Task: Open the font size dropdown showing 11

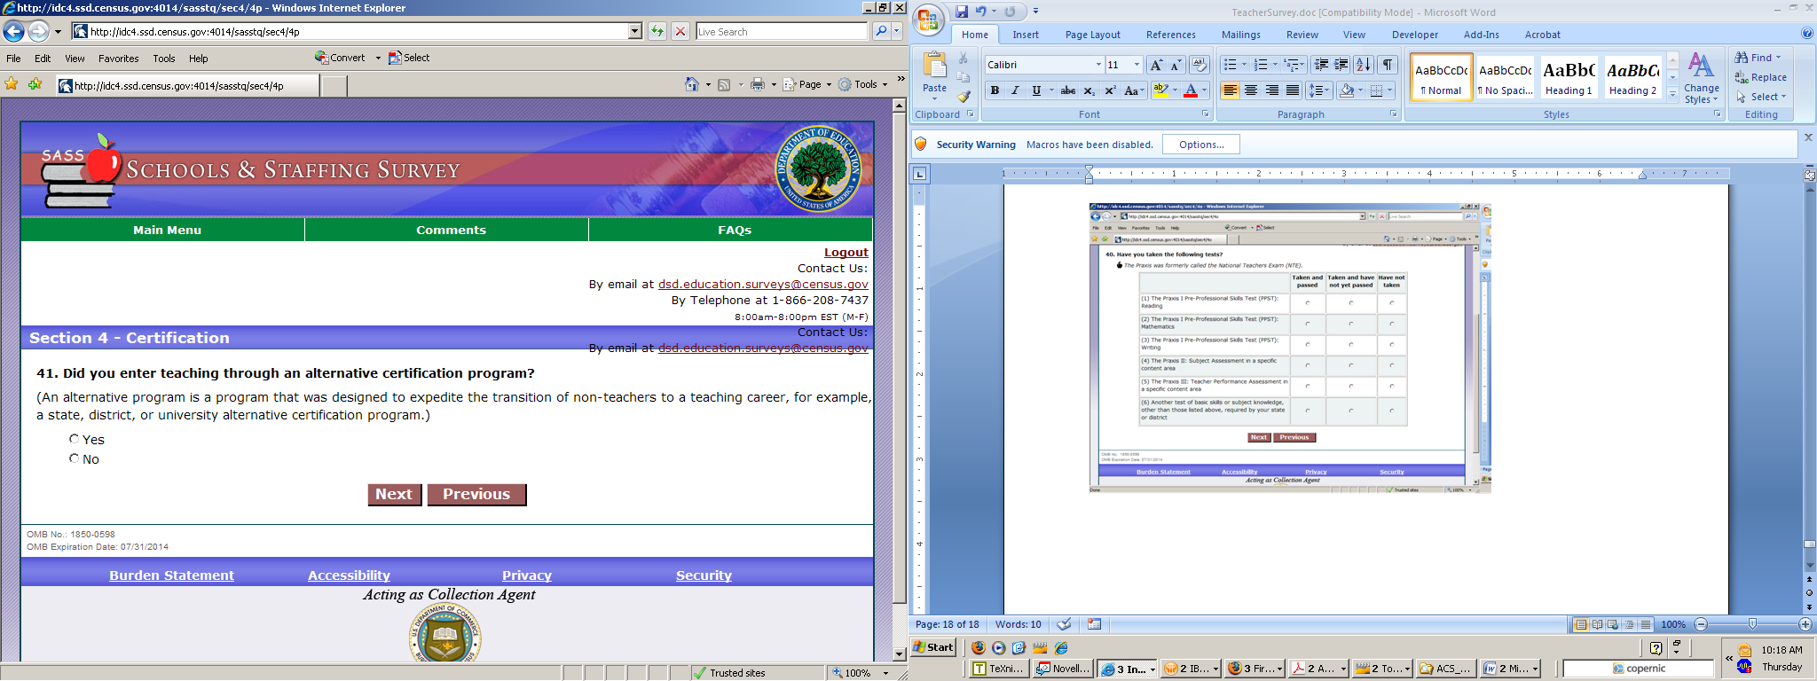Action: [x=1137, y=65]
